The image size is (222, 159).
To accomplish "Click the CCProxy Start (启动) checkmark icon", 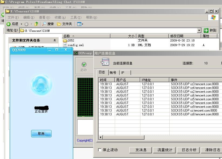I will pos(84,64).
